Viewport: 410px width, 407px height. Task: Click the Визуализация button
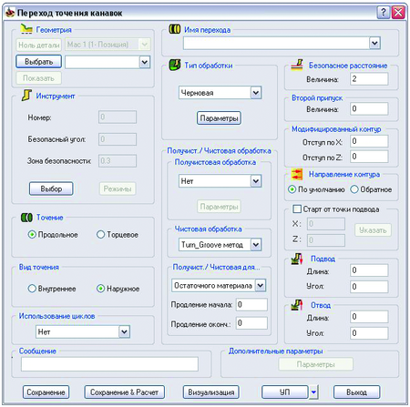211,392
